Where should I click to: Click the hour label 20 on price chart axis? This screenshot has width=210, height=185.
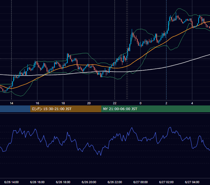(x=89, y=103)
